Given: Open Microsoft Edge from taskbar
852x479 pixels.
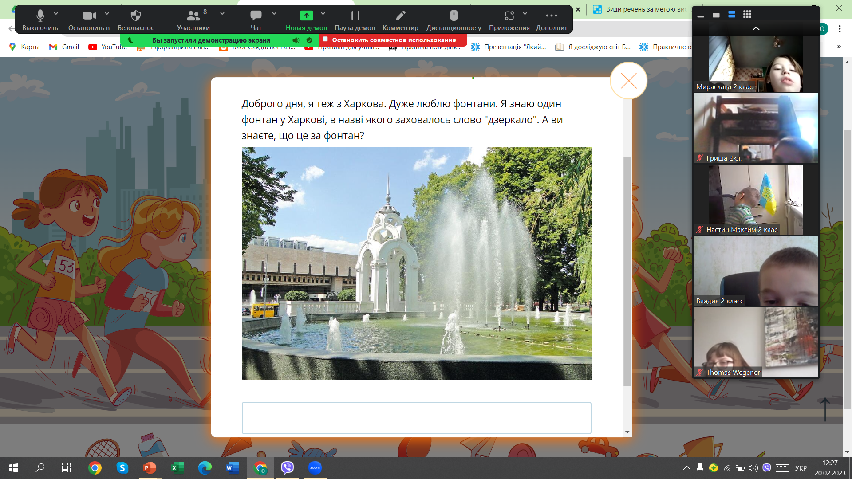Looking at the screenshot, I should point(205,468).
